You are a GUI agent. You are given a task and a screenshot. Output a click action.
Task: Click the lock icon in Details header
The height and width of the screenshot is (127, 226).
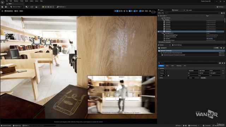[224, 48]
